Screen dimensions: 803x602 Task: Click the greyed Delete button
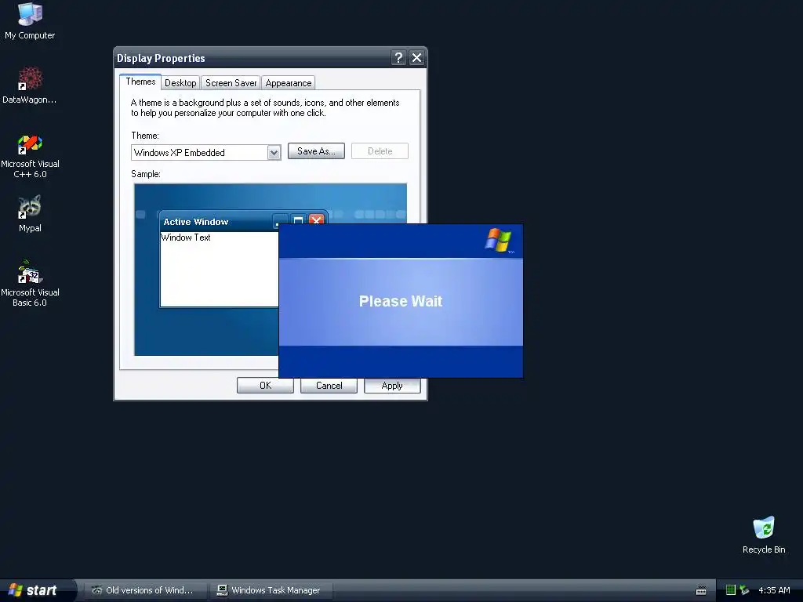point(380,151)
